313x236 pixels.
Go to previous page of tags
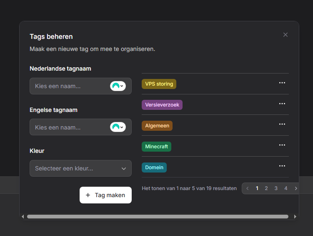[248, 188]
